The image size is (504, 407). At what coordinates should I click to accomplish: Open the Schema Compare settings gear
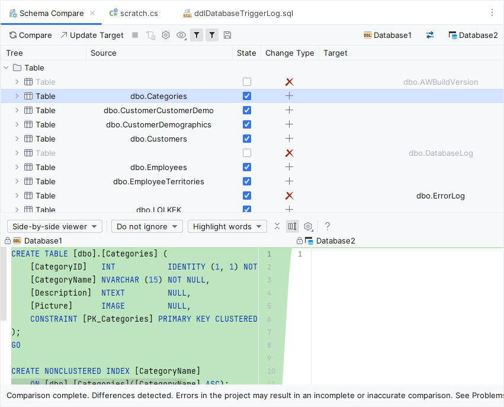[x=166, y=35]
